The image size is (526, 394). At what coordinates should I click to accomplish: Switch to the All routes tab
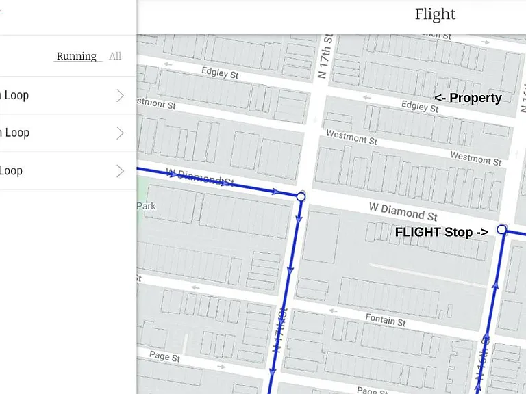[115, 56]
